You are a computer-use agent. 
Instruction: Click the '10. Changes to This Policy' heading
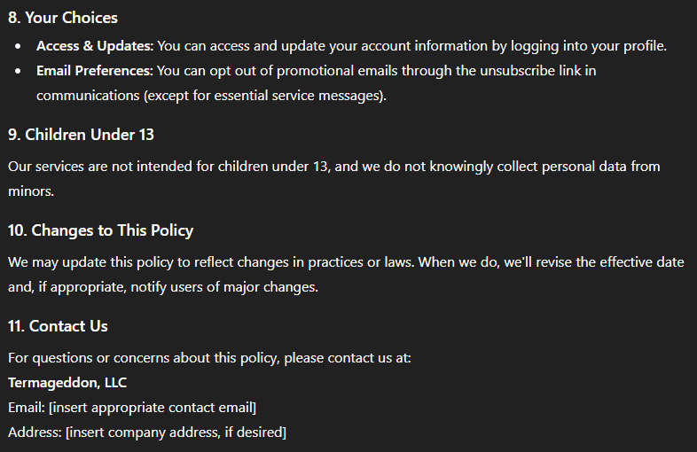[101, 230]
